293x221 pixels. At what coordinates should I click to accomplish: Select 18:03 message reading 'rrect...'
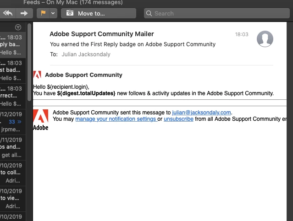[x=13, y=96]
